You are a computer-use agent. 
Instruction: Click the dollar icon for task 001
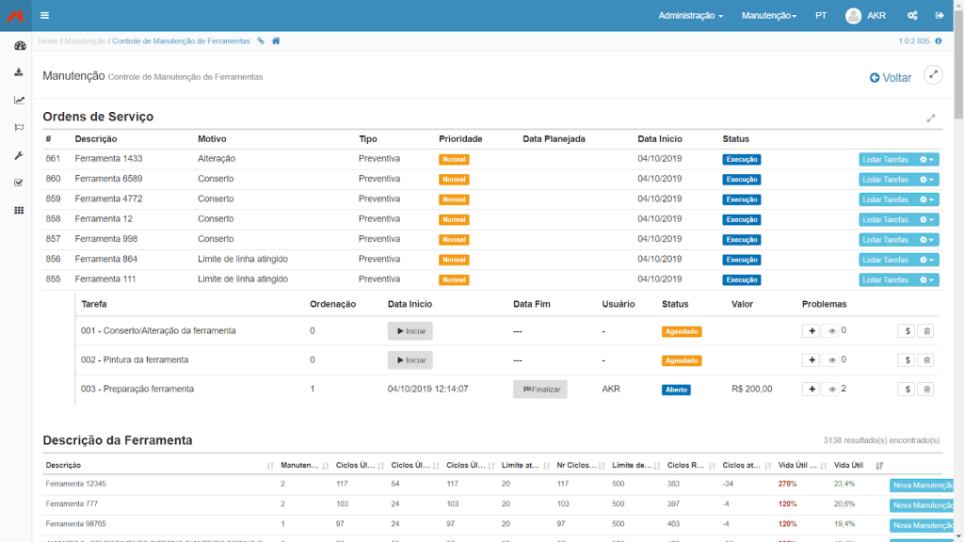pyautogui.click(x=906, y=331)
